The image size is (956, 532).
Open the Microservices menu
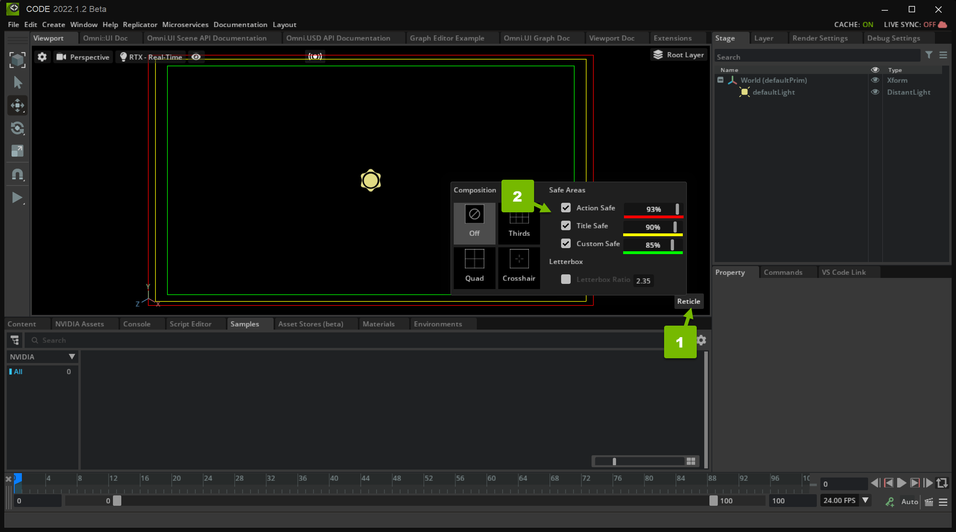pyautogui.click(x=185, y=25)
